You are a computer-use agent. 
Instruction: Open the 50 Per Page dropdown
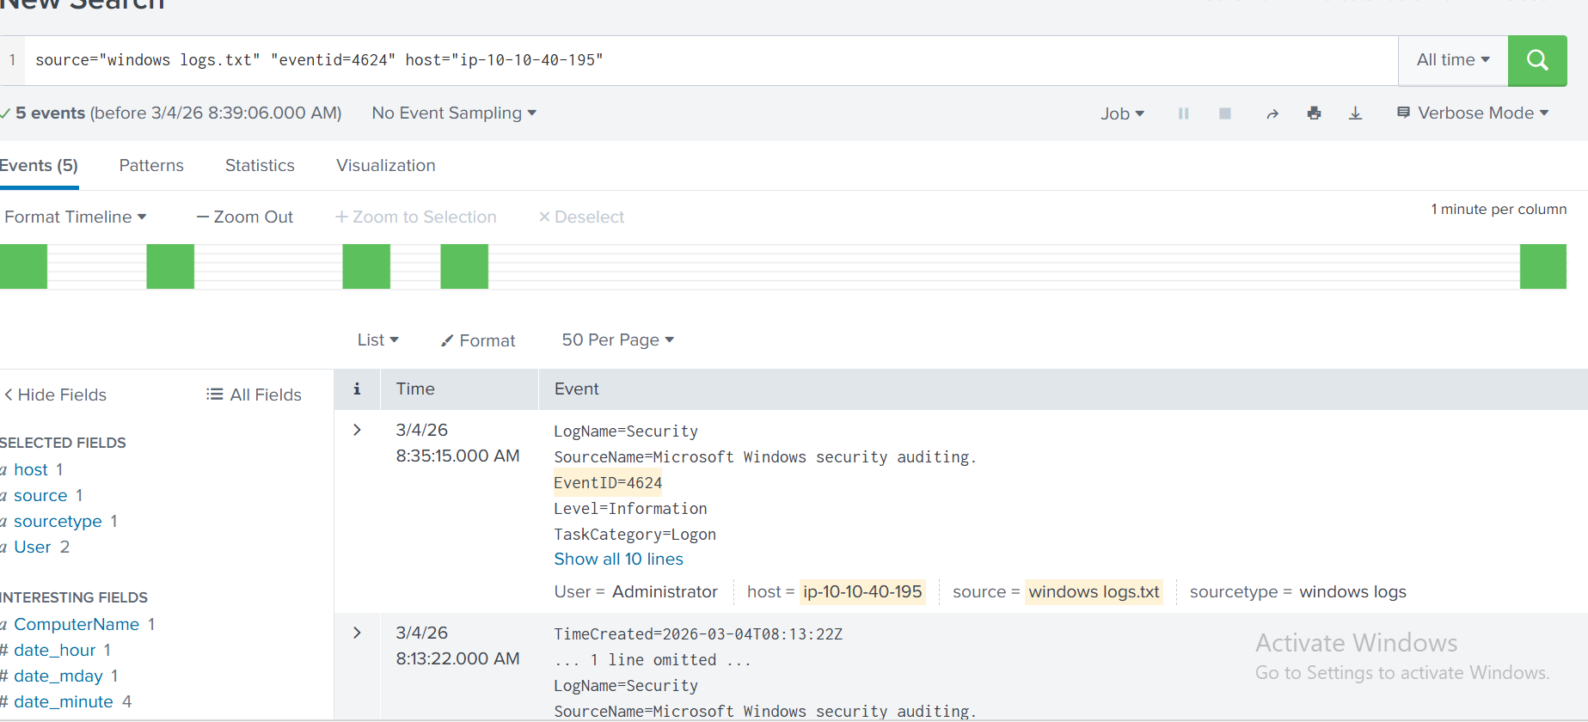pyautogui.click(x=617, y=340)
